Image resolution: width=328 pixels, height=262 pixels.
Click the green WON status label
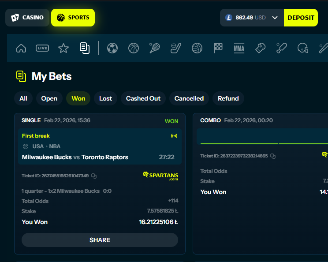click(x=171, y=121)
